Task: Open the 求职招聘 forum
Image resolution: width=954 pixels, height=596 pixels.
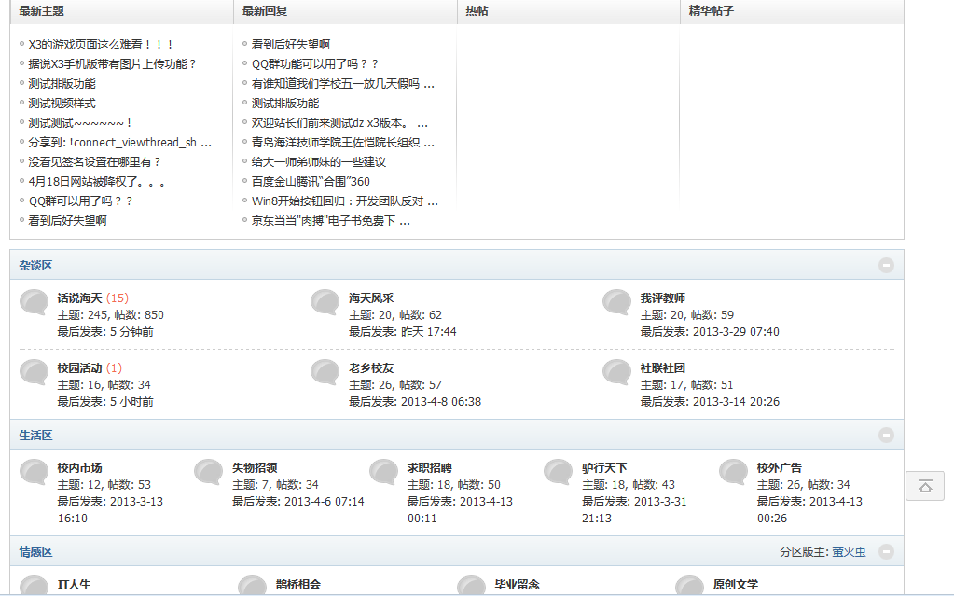Action: tap(430, 468)
